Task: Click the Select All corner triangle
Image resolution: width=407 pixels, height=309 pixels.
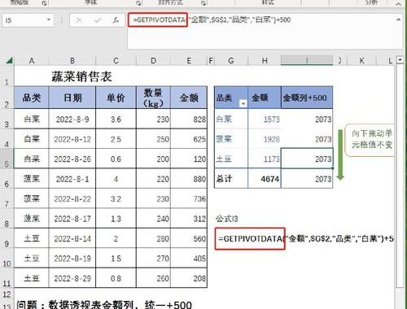Action: [9, 60]
